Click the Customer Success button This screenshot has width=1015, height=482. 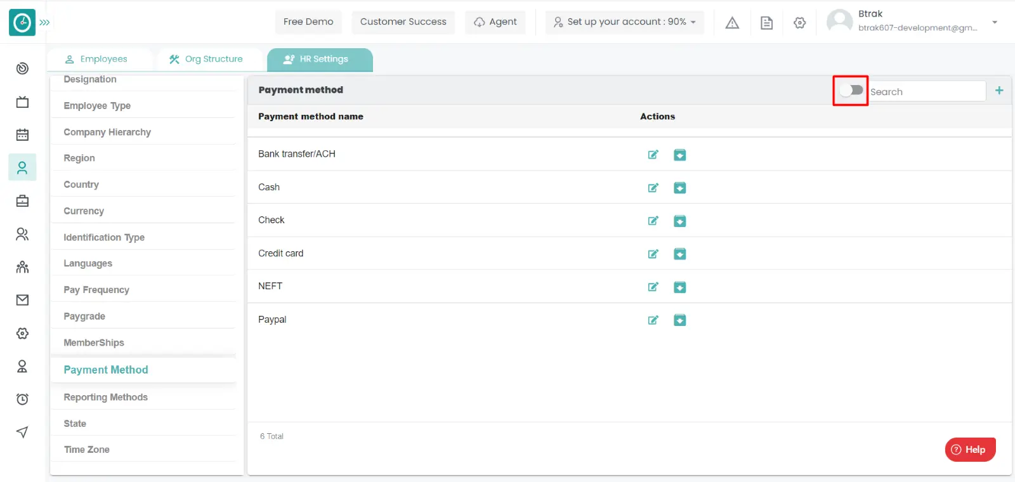click(403, 22)
